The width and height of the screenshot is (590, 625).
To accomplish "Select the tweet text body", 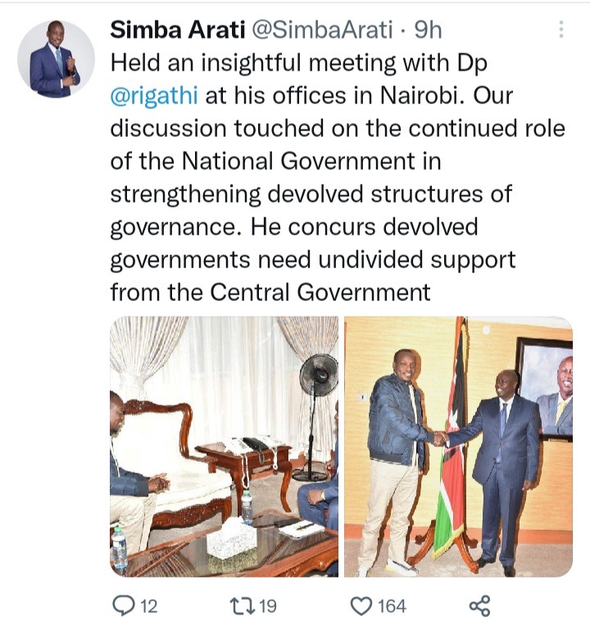I will point(338,177).
